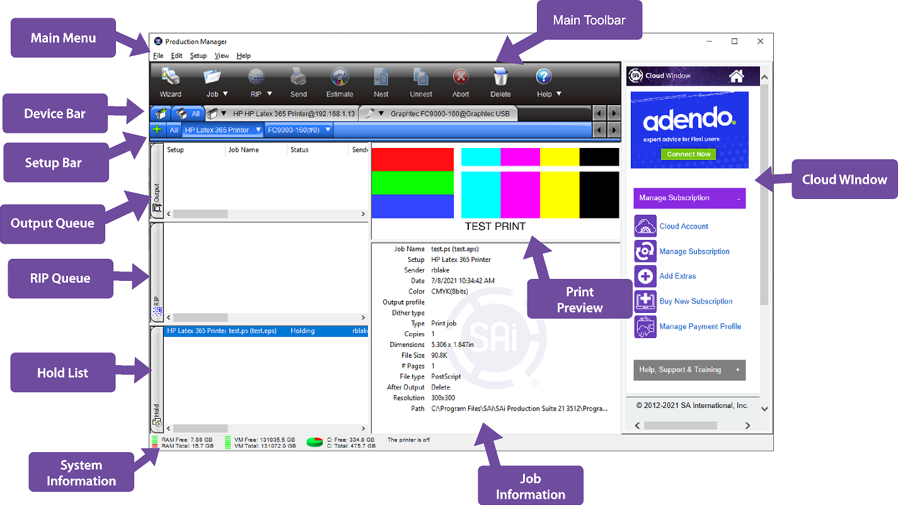The width and height of the screenshot is (898, 505).
Task: Abort the job with red X icon
Action: click(x=461, y=77)
